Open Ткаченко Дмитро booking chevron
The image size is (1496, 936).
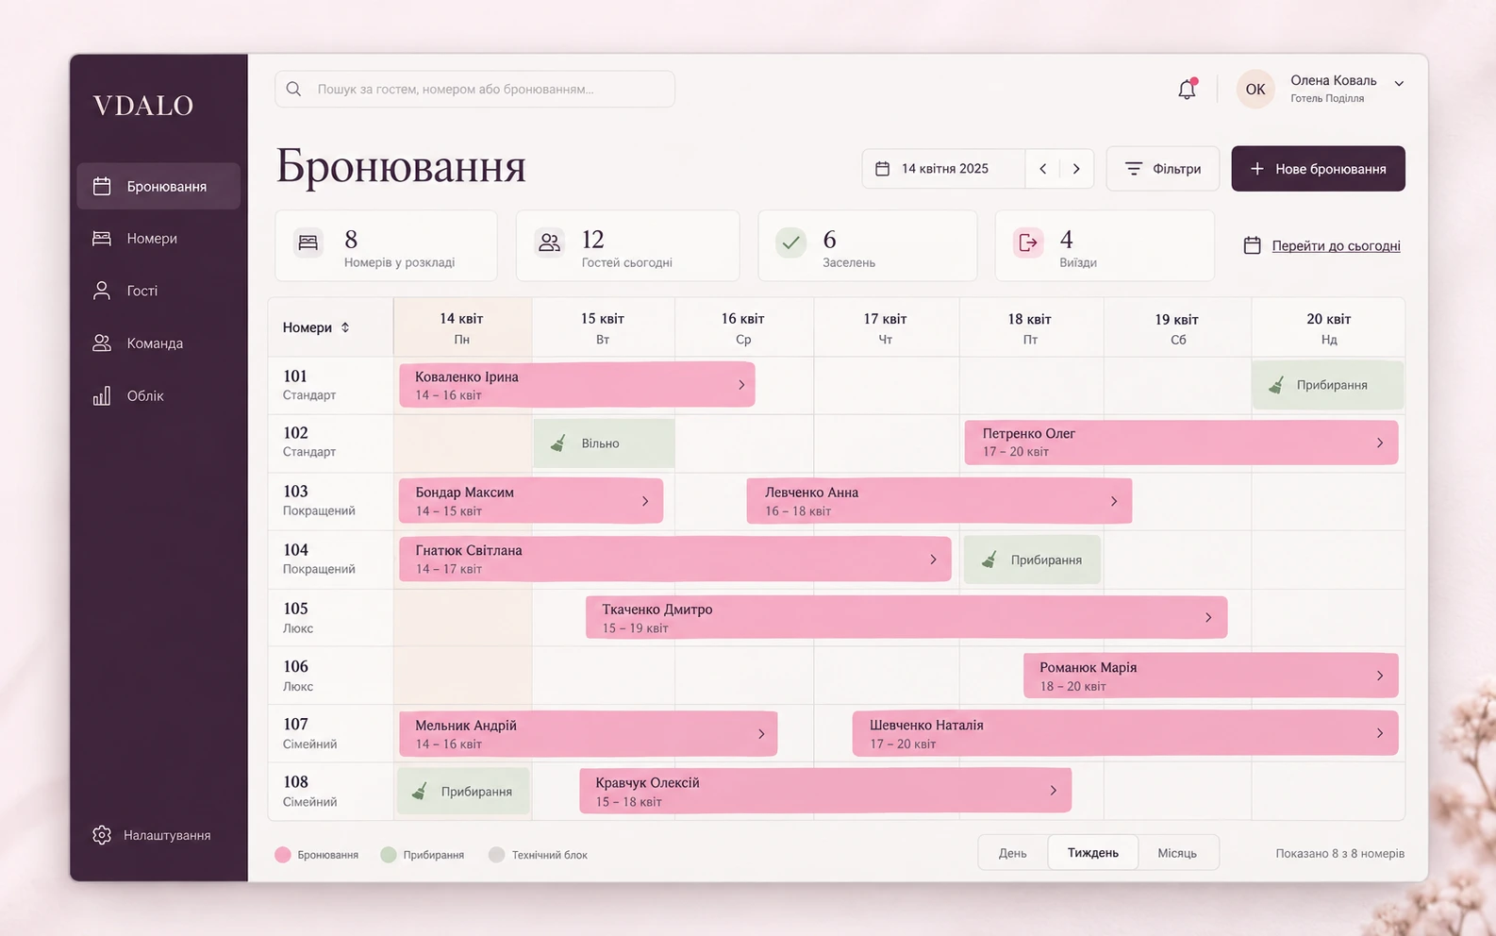click(1208, 617)
